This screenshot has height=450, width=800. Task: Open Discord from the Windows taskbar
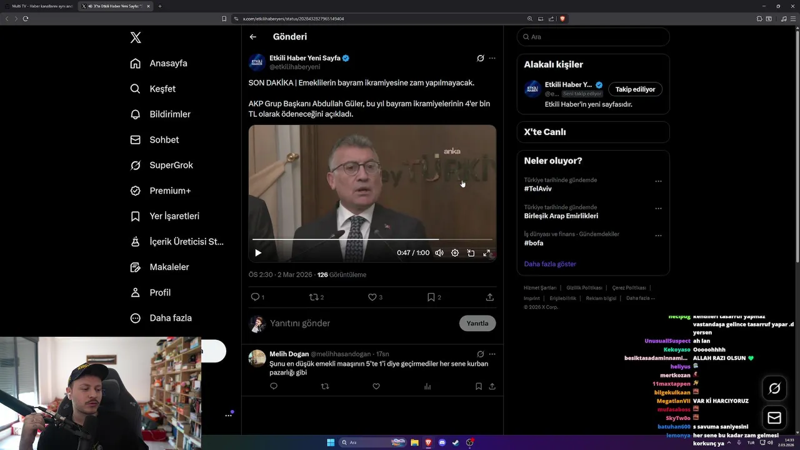click(442, 442)
